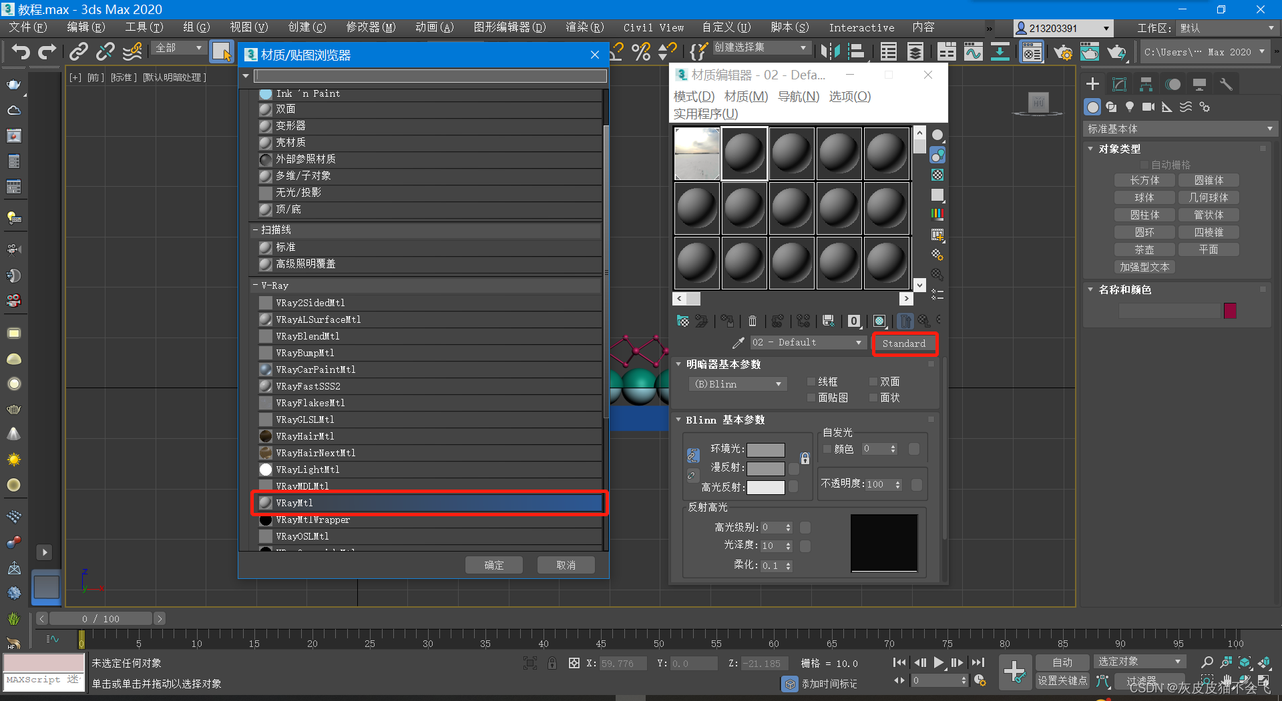Click the Mirror tool icon
This screenshot has width=1282, height=701.
tap(830, 51)
